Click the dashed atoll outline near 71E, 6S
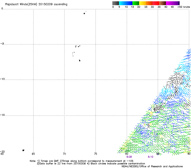This screenshot has width=191, height=168. click(x=73, y=54)
